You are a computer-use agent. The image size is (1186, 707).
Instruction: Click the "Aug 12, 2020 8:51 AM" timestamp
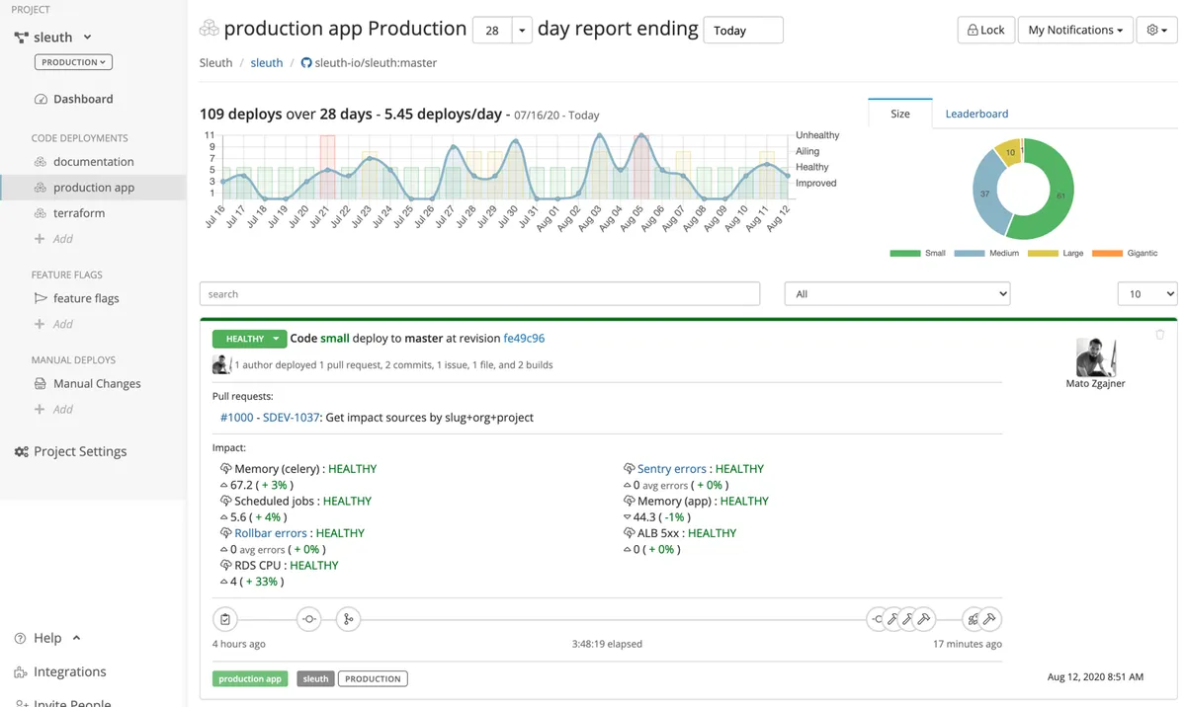[x=1095, y=677]
